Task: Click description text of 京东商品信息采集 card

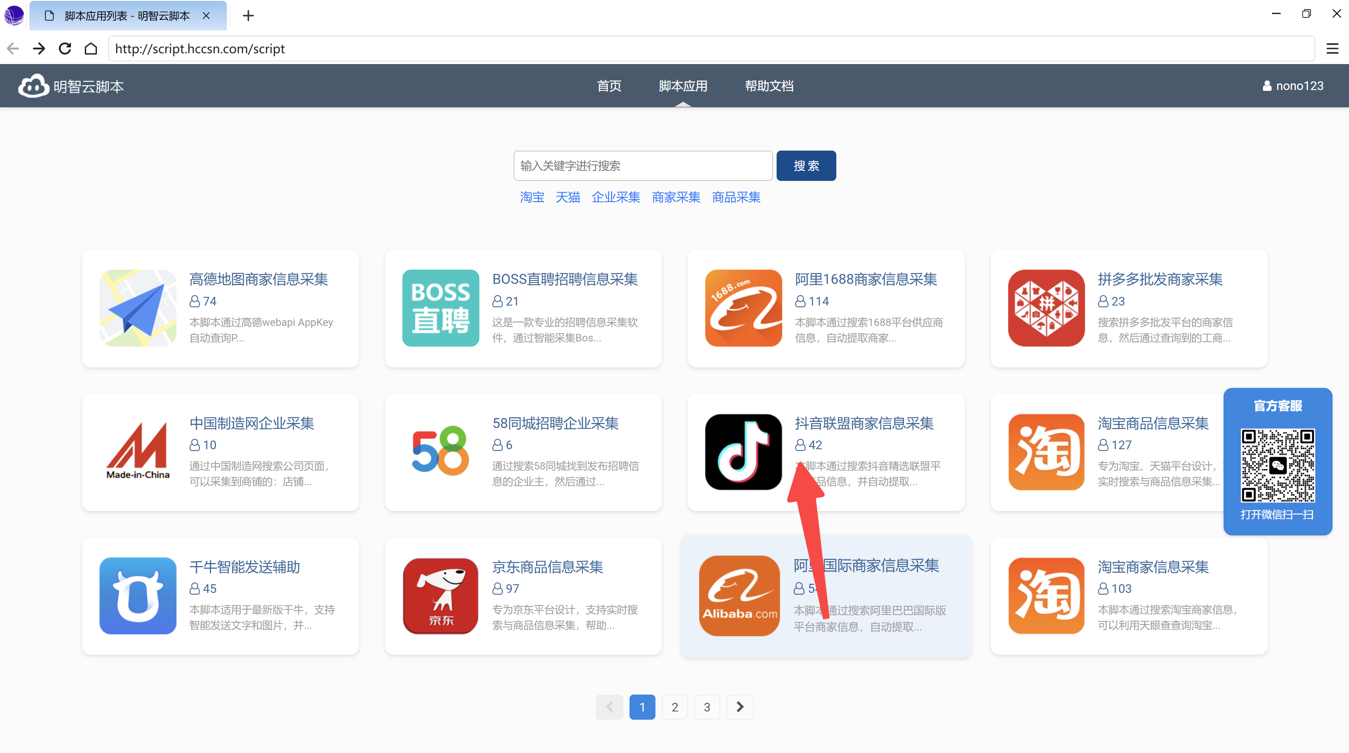Action: coord(565,618)
